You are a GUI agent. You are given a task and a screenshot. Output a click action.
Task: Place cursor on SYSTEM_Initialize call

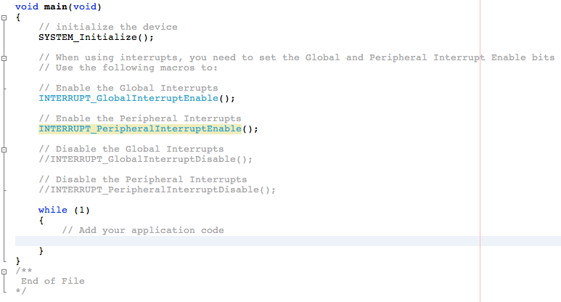(x=96, y=37)
